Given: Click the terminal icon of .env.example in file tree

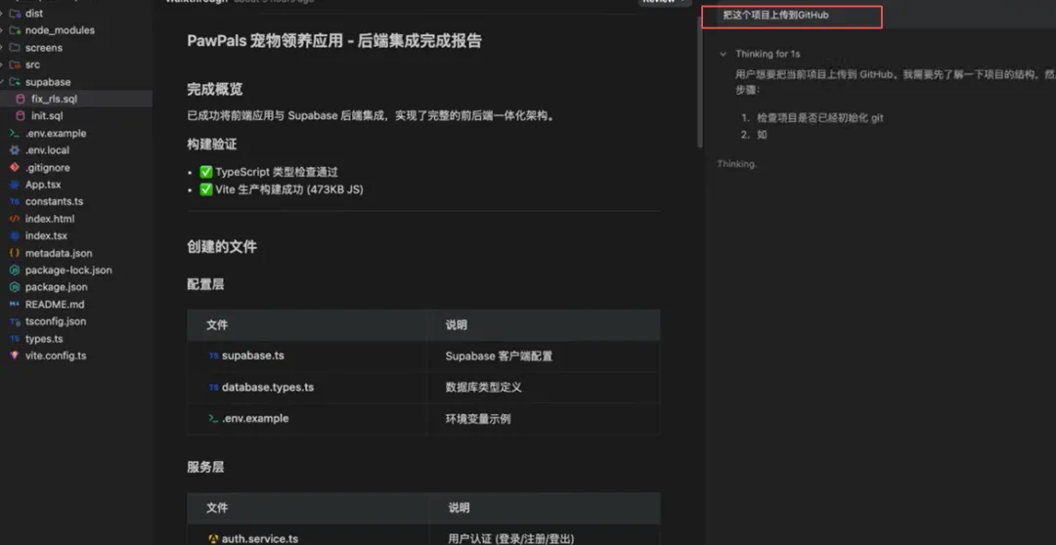Looking at the screenshot, I should pos(14,133).
